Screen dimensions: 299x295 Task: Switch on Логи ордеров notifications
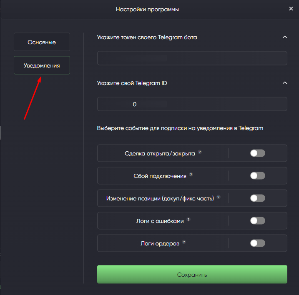click(x=257, y=243)
